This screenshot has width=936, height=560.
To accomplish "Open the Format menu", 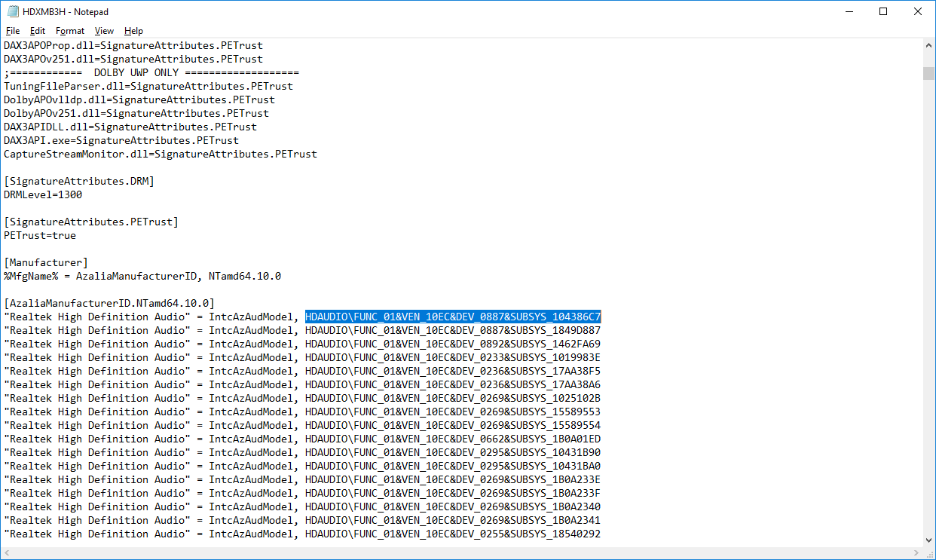I will pos(70,31).
